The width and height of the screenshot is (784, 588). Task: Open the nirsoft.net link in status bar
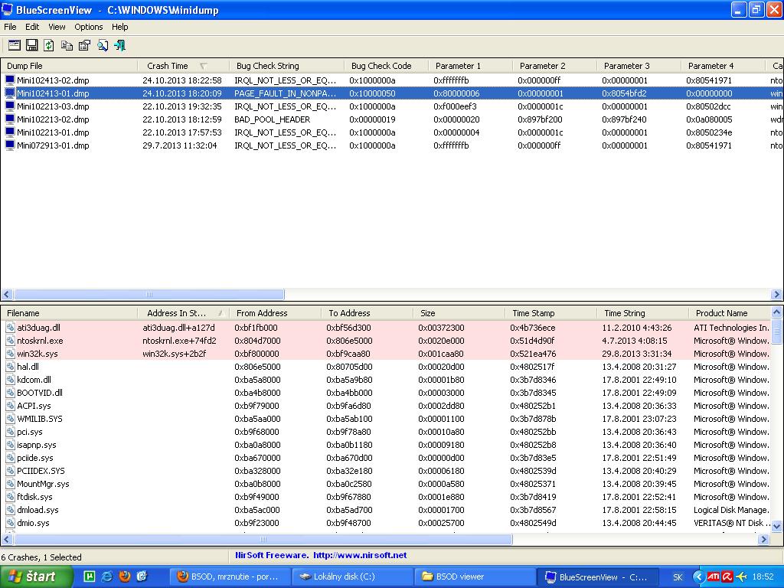[x=359, y=555]
